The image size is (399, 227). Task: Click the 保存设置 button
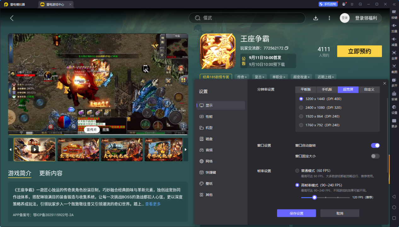pyautogui.click(x=297, y=213)
